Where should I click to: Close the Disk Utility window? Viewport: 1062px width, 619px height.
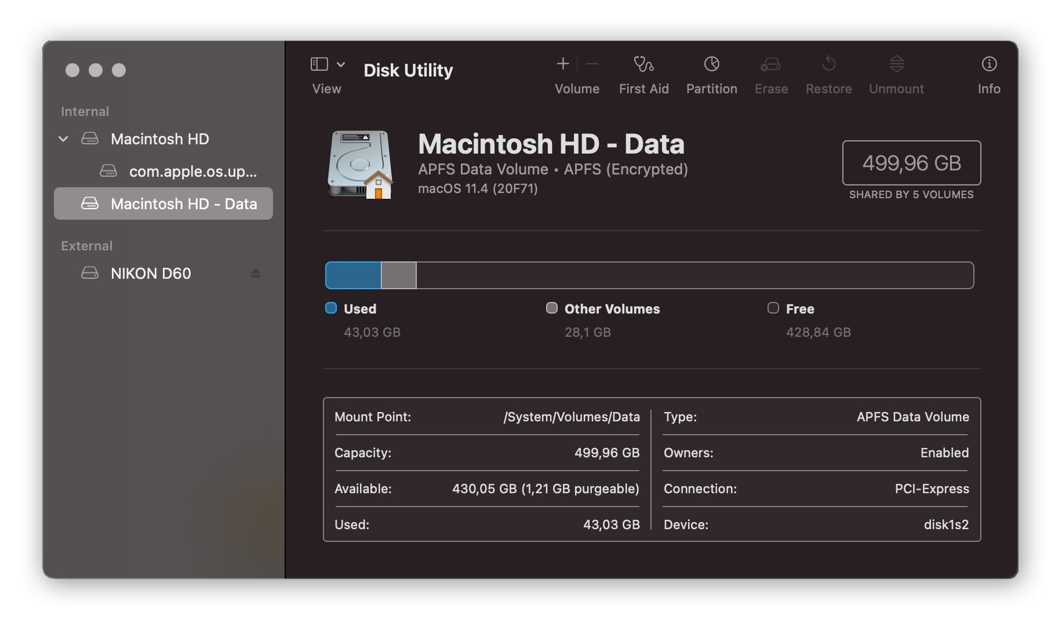point(72,70)
